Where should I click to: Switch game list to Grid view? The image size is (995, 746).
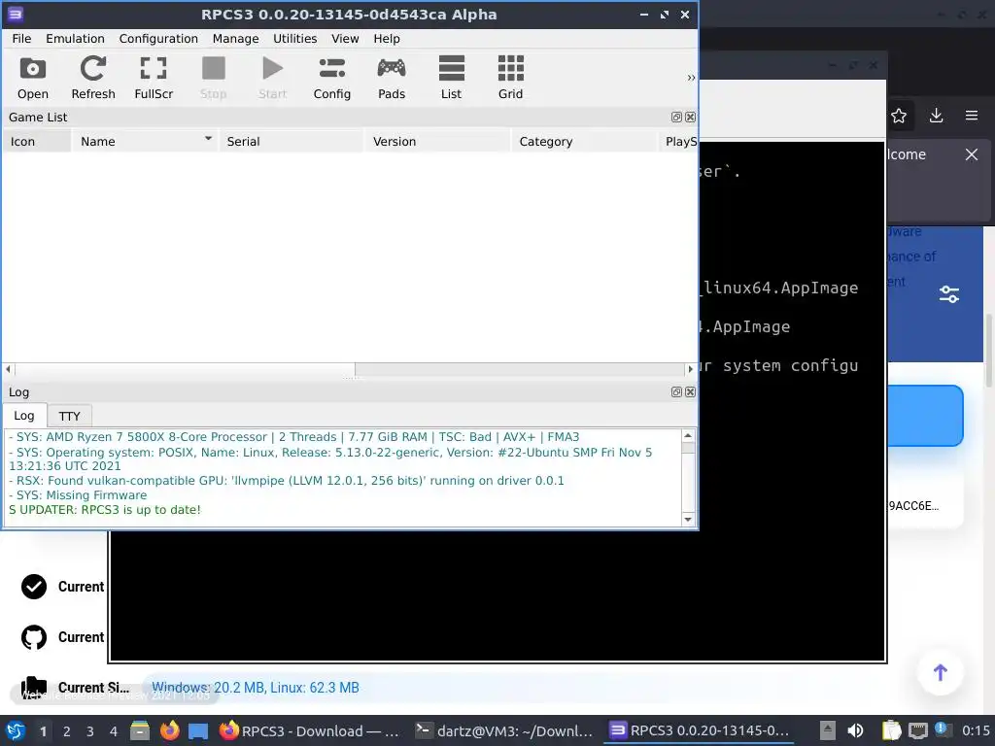pos(511,78)
